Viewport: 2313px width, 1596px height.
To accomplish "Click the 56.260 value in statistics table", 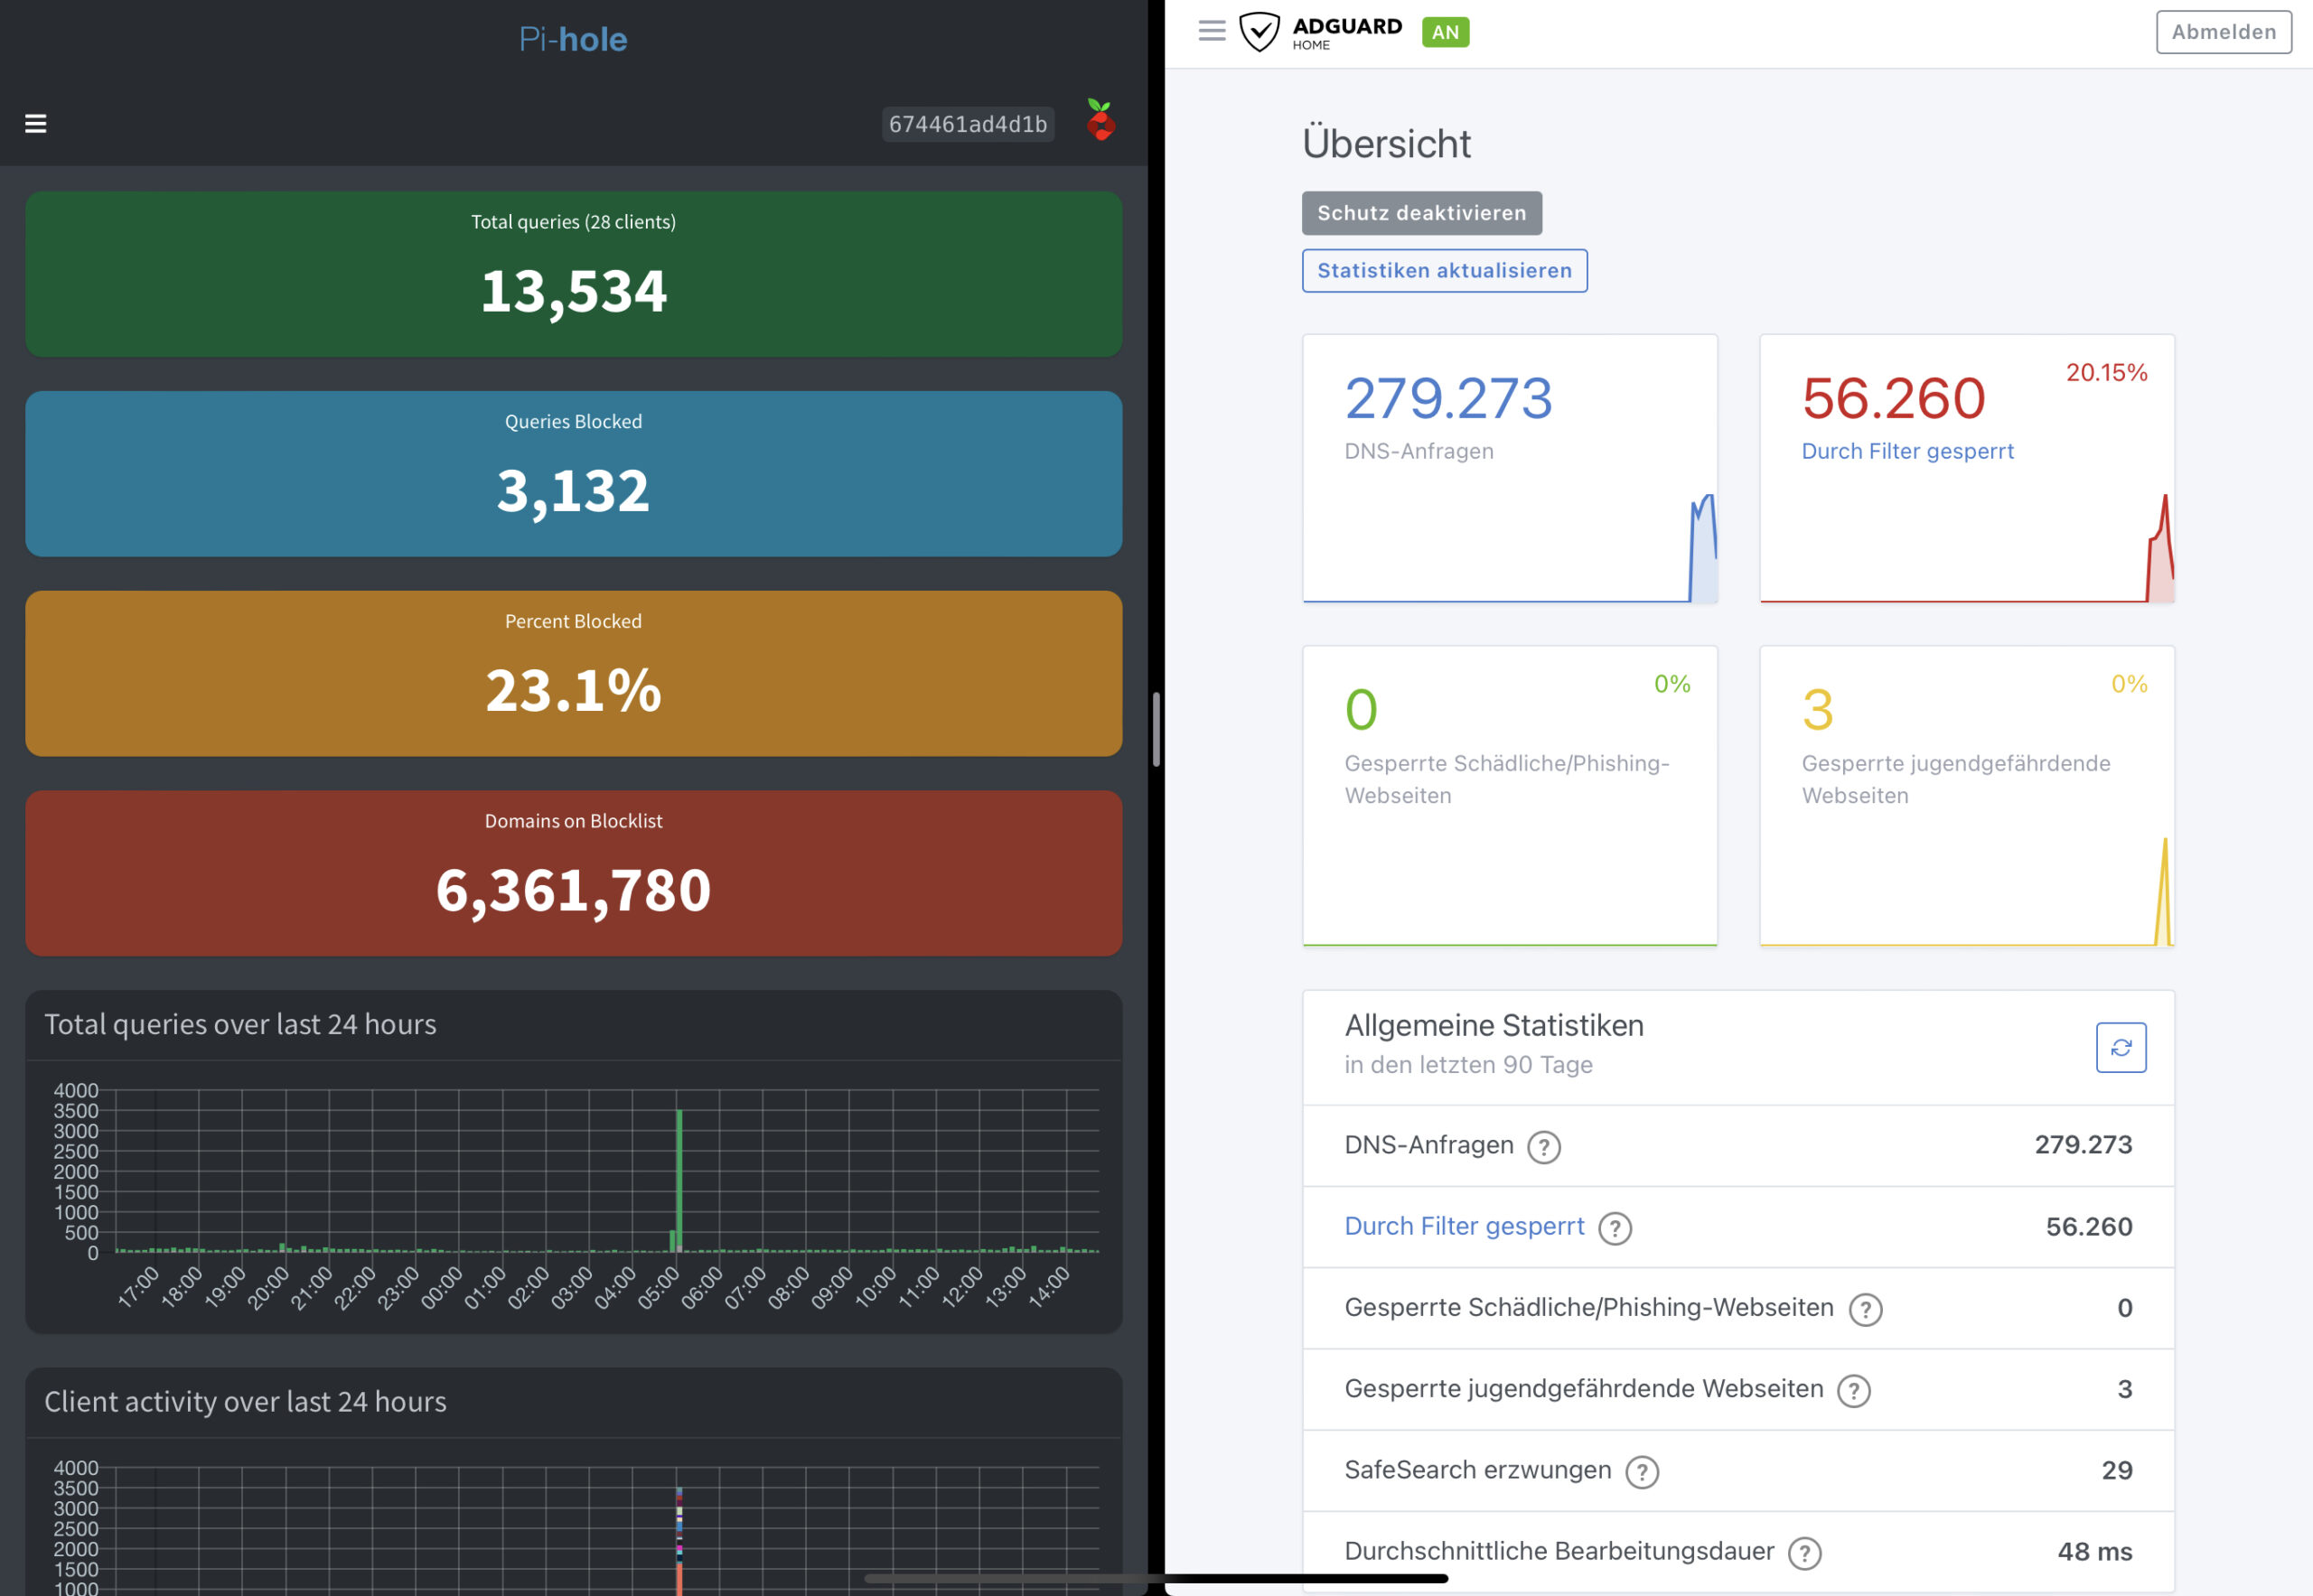I will tap(2089, 1226).
